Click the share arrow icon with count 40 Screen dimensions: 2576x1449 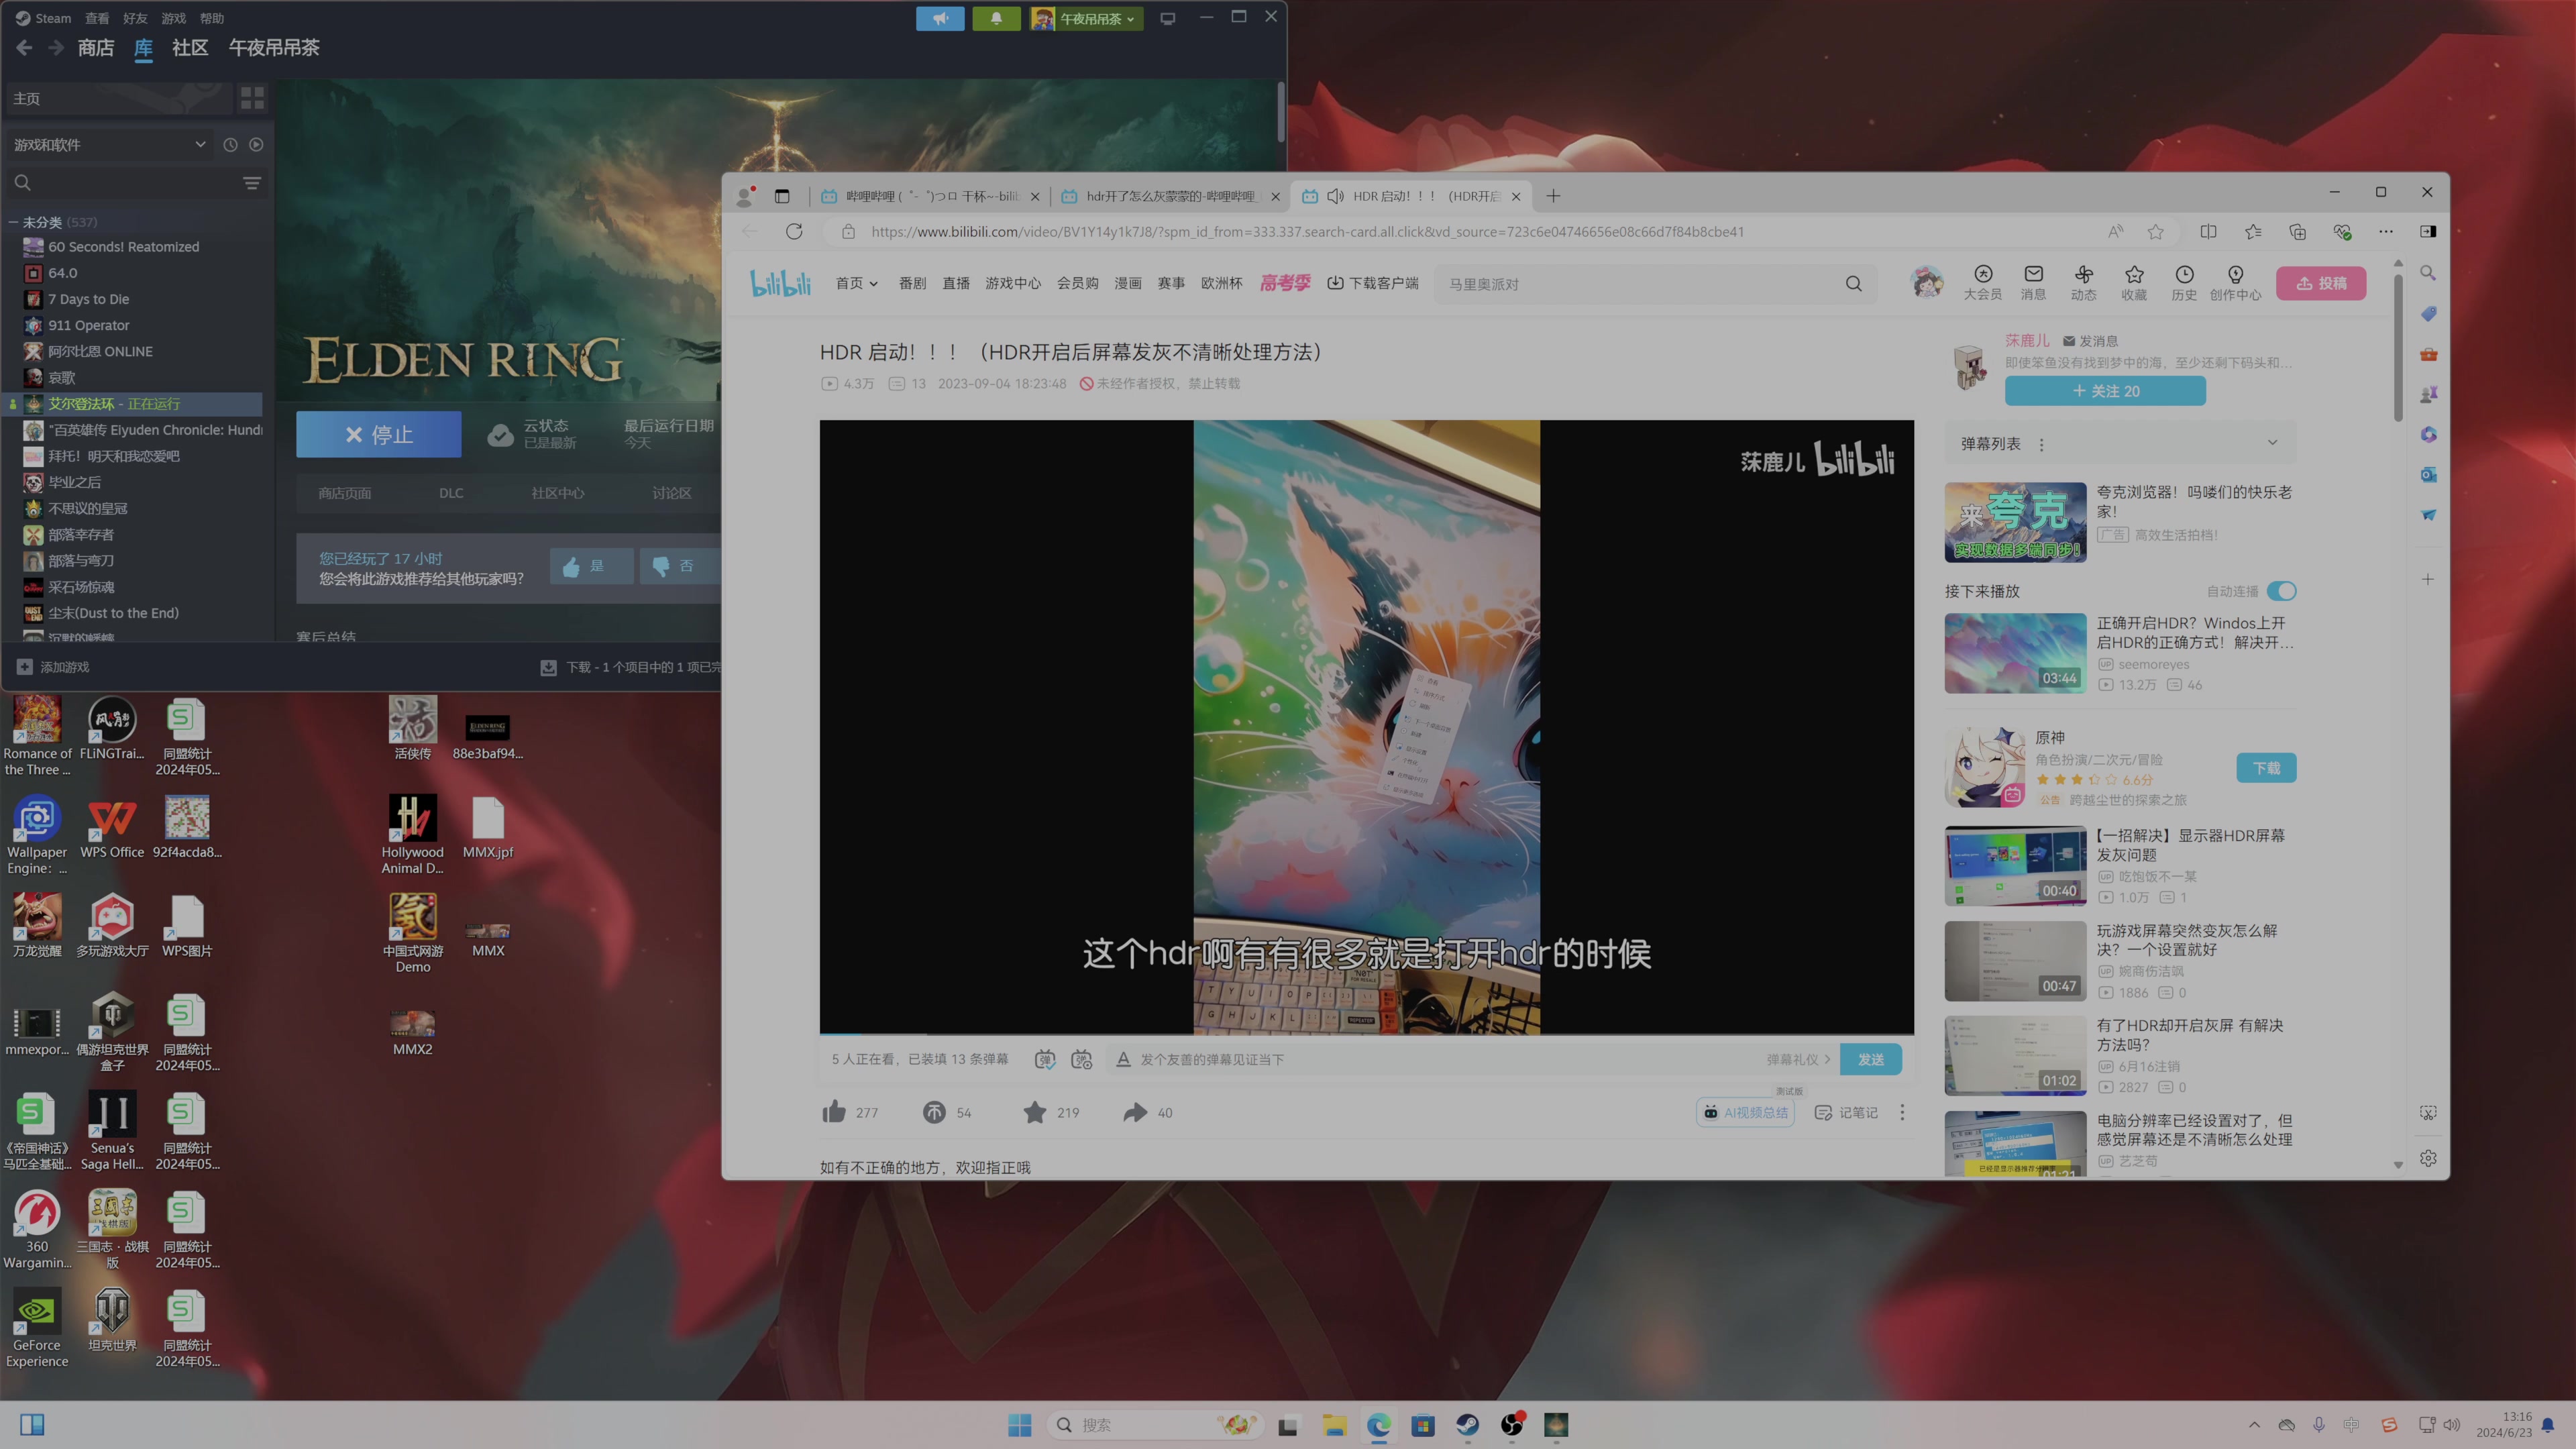1135,1112
